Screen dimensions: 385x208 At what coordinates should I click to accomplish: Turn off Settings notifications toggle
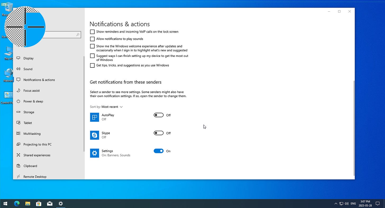pos(159,151)
